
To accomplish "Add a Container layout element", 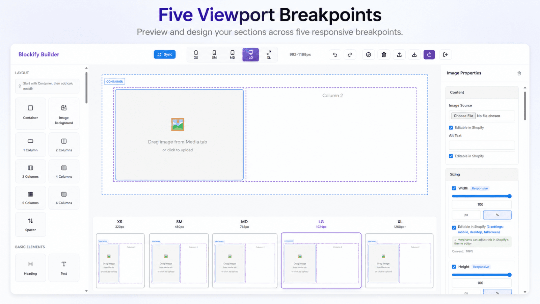I will click(x=30, y=113).
